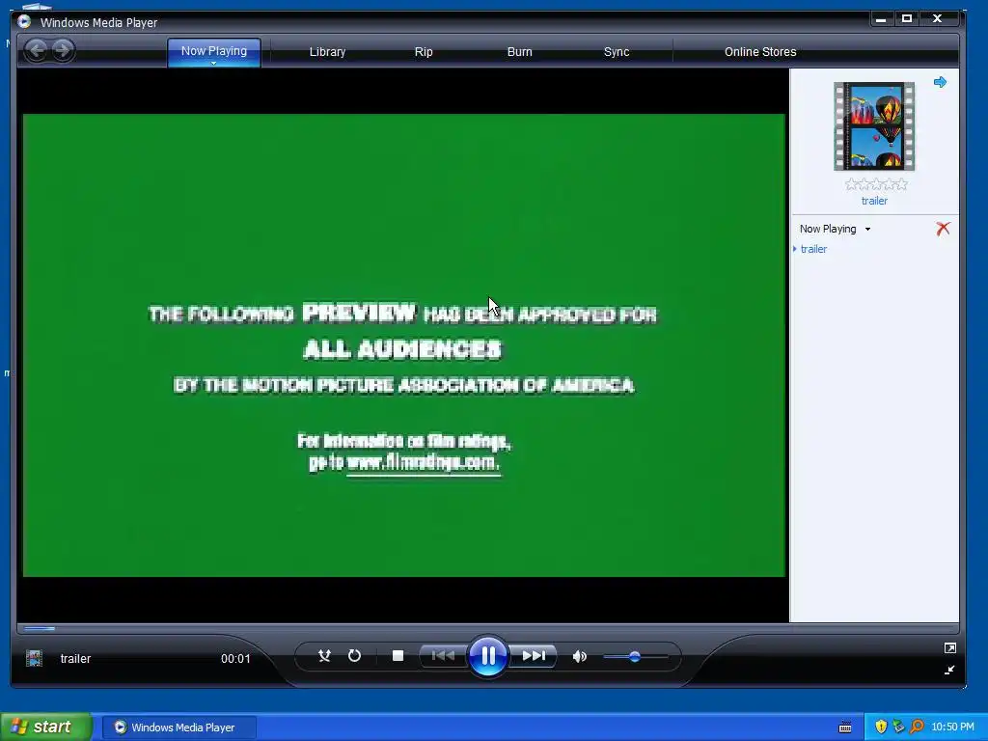Open the Burn tab
This screenshot has height=741, width=988.
pos(520,52)
